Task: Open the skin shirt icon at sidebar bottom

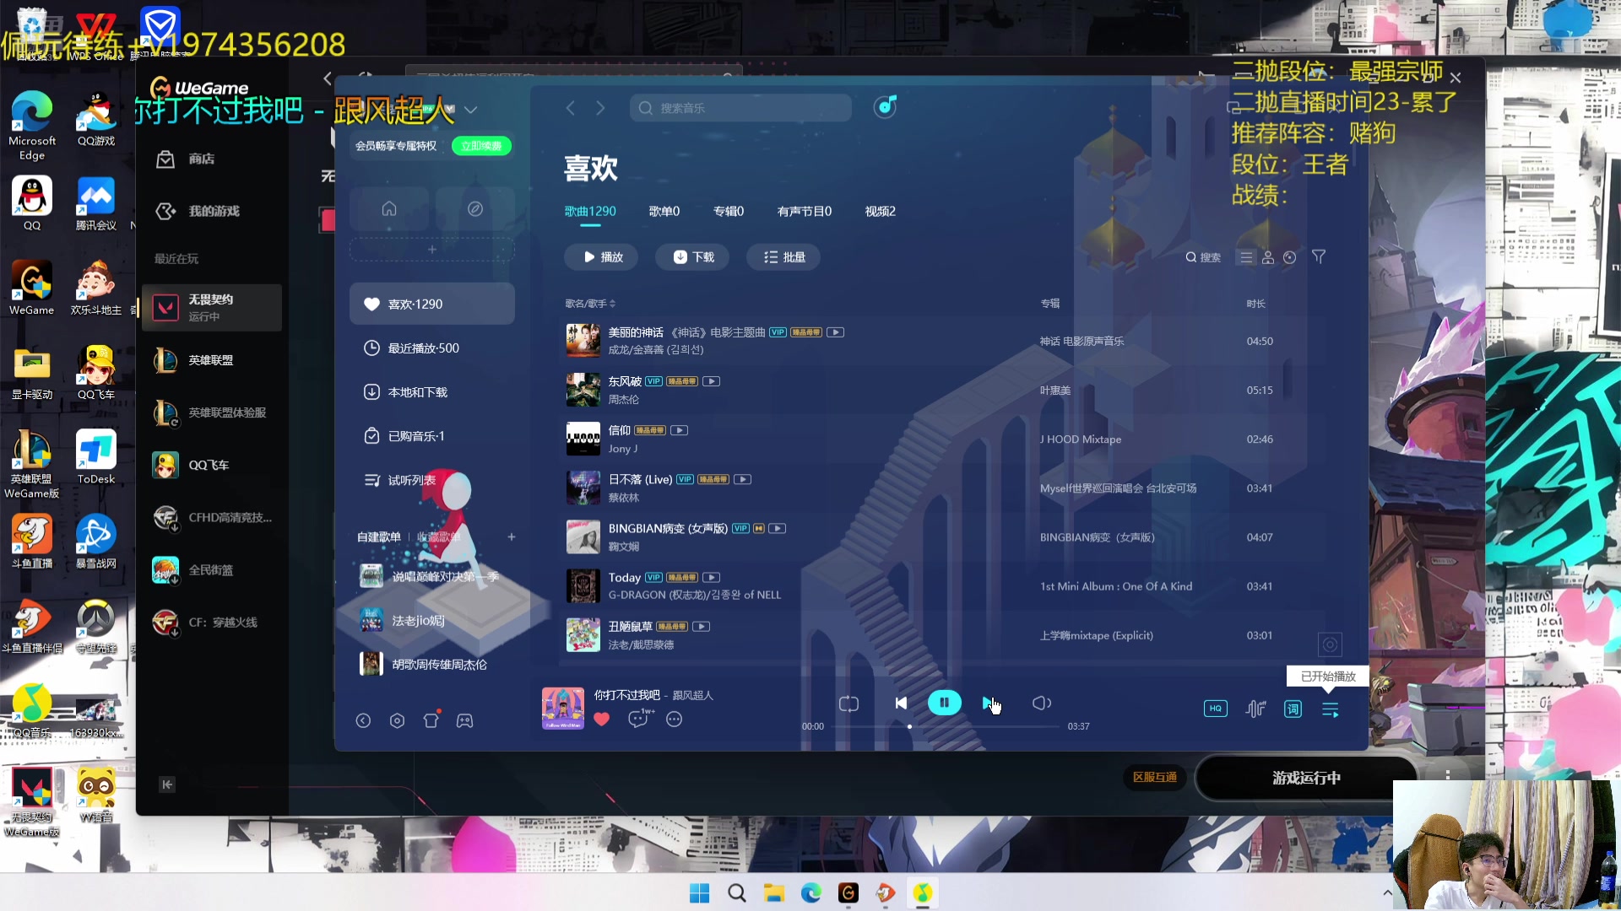Action: point(431,720)
